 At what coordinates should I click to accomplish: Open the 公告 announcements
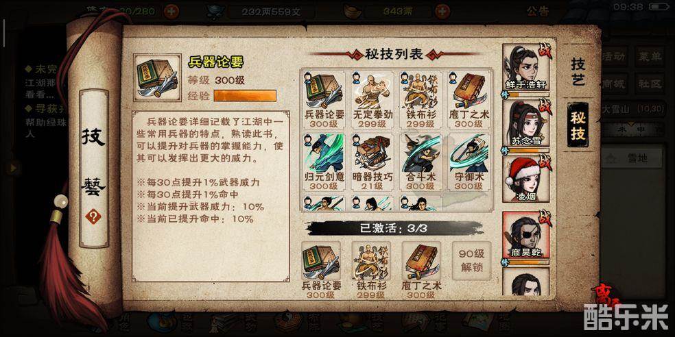coord(538,11)
